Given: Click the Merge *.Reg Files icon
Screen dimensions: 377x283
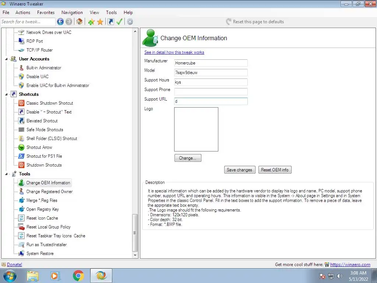Looking at the screenshot, I should tap(21, 200).
